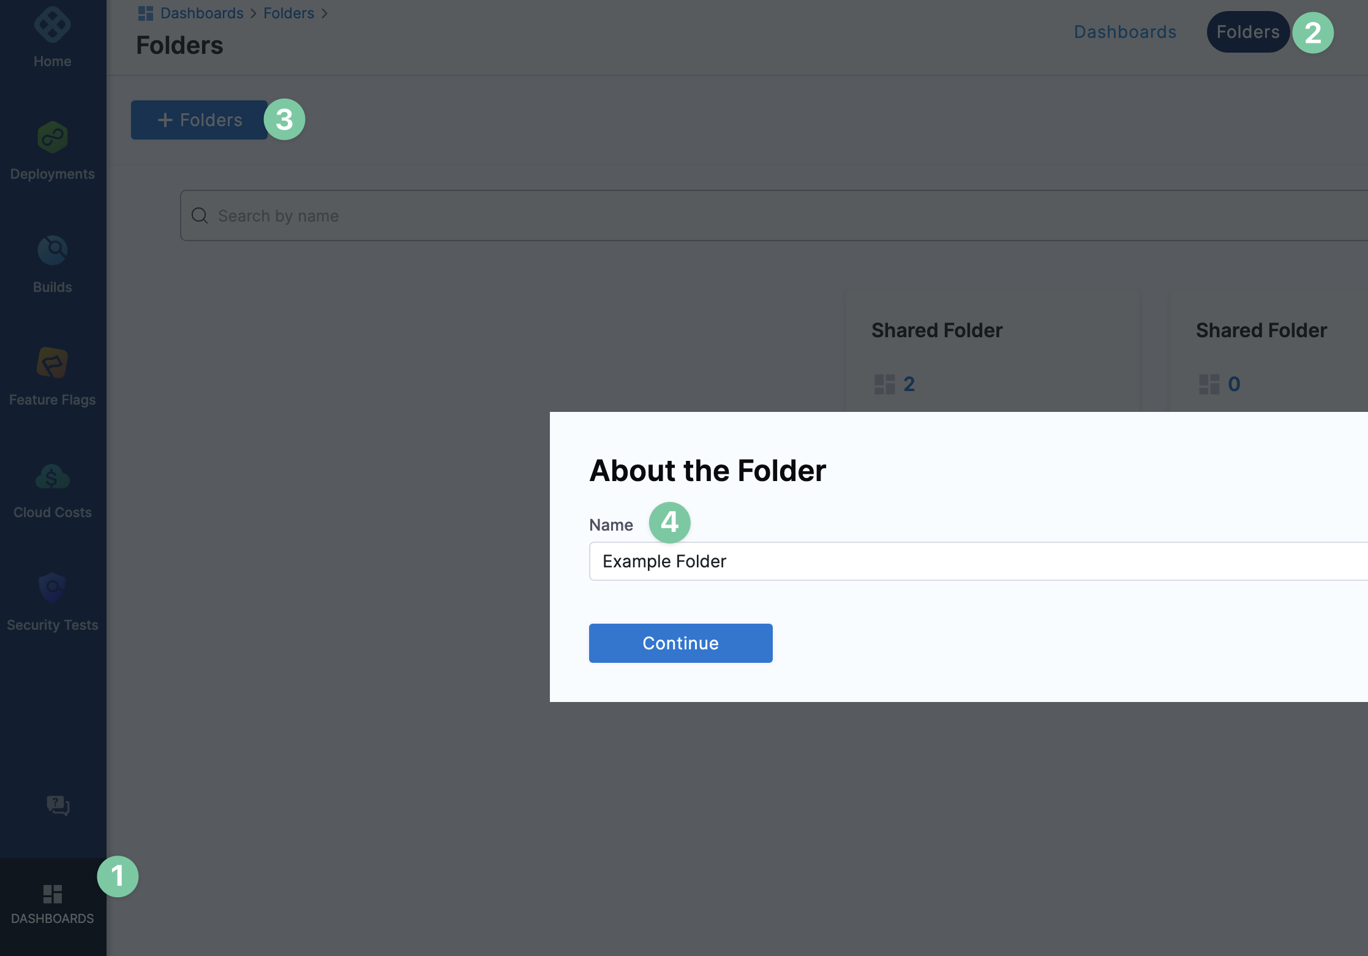Screen dimensions: 1368x956
Task: Open second Shared Folder with 0 dashboards
Action: coord(1261,330)
